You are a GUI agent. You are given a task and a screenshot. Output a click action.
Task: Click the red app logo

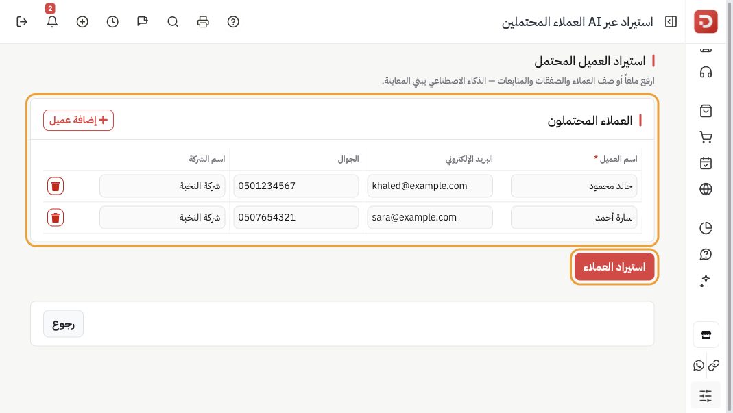[706, 21]
